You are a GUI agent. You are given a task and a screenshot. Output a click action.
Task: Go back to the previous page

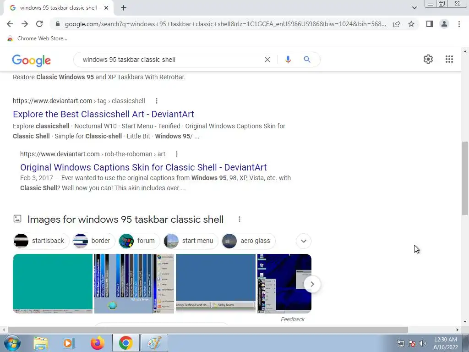pos(10,24)
